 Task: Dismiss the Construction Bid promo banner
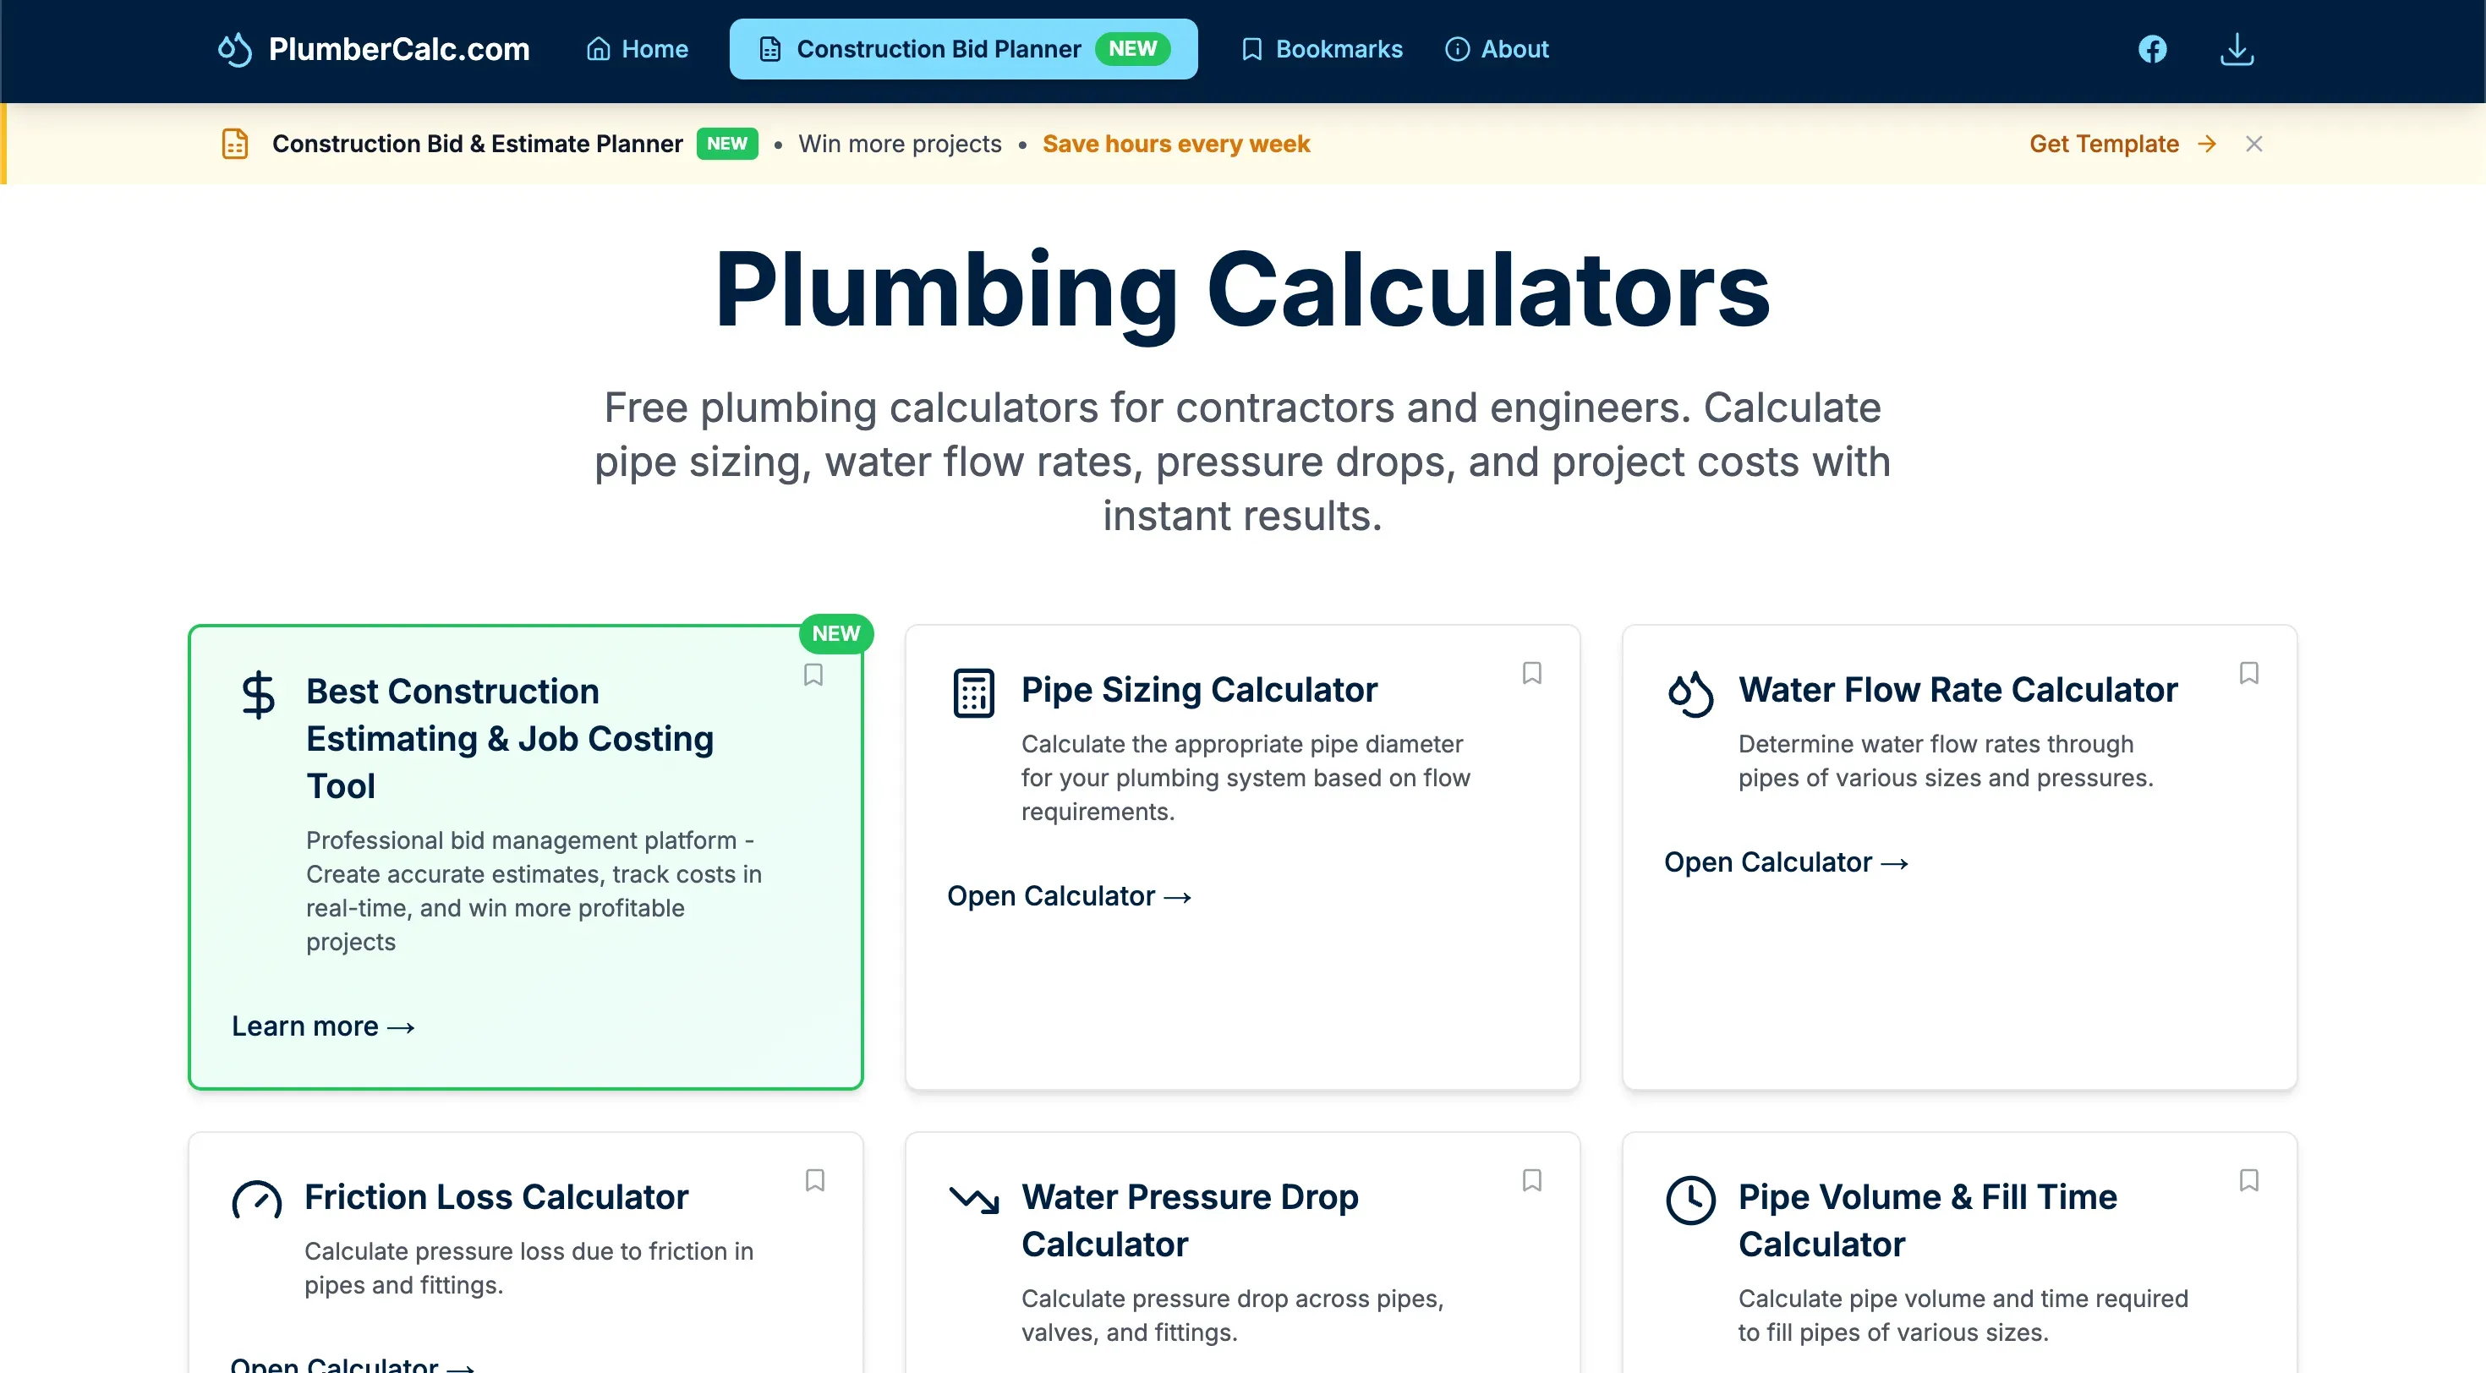2253,144
